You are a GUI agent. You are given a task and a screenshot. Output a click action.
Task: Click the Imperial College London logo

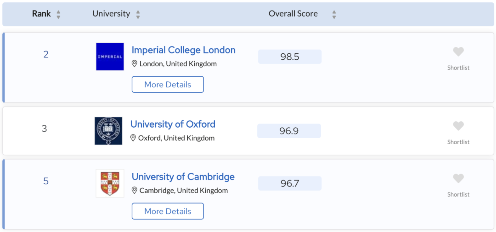pyautogui.click(x=110, y=57)
